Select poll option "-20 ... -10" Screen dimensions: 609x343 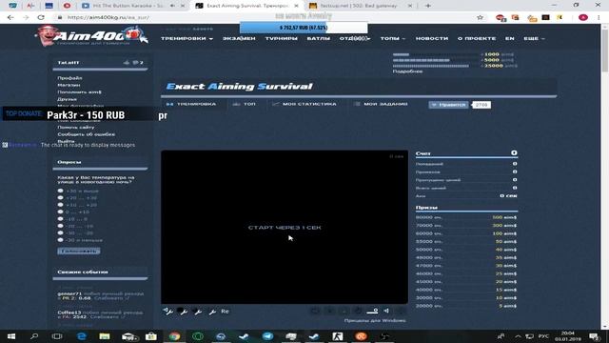[60, 226]
